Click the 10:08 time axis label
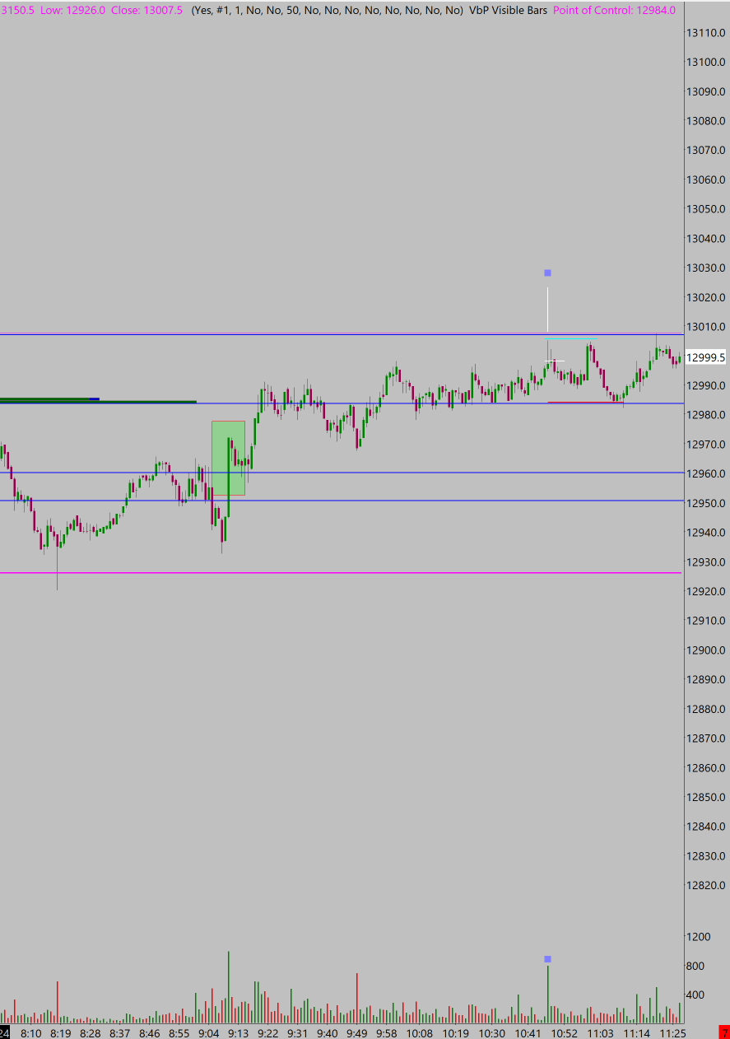 point(419,1032)
